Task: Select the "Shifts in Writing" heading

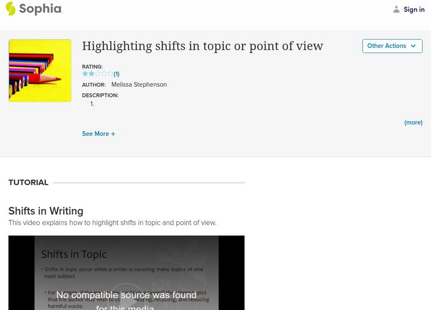Action: pyautogui.click(x=46, y=210)
